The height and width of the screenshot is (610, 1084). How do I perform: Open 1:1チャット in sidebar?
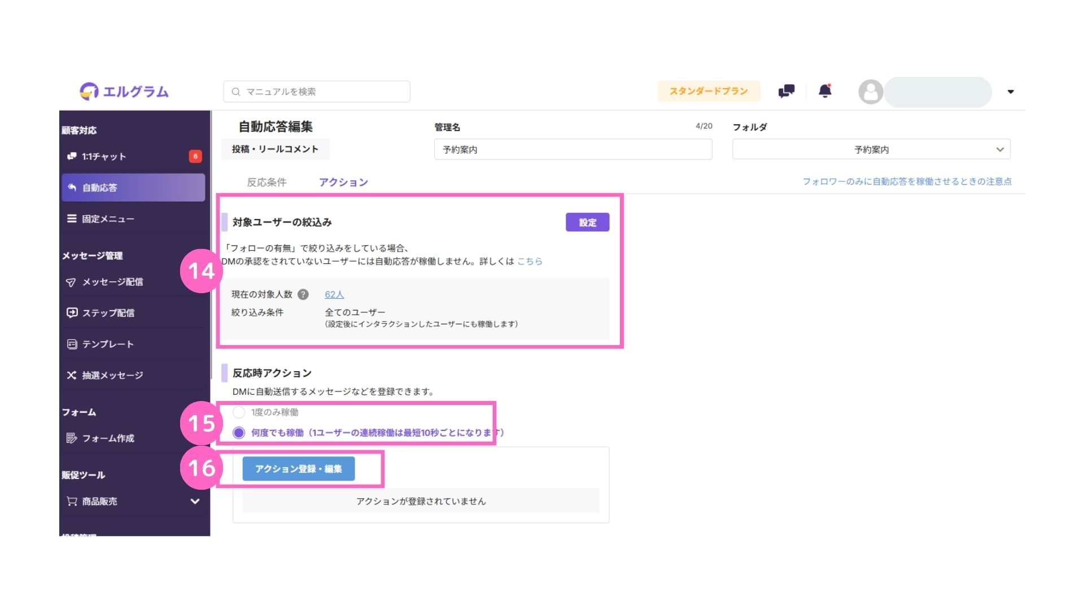(133, 156)
